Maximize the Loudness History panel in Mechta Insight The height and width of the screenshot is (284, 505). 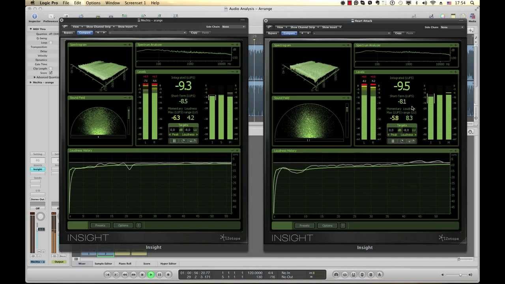click(237, 150)
